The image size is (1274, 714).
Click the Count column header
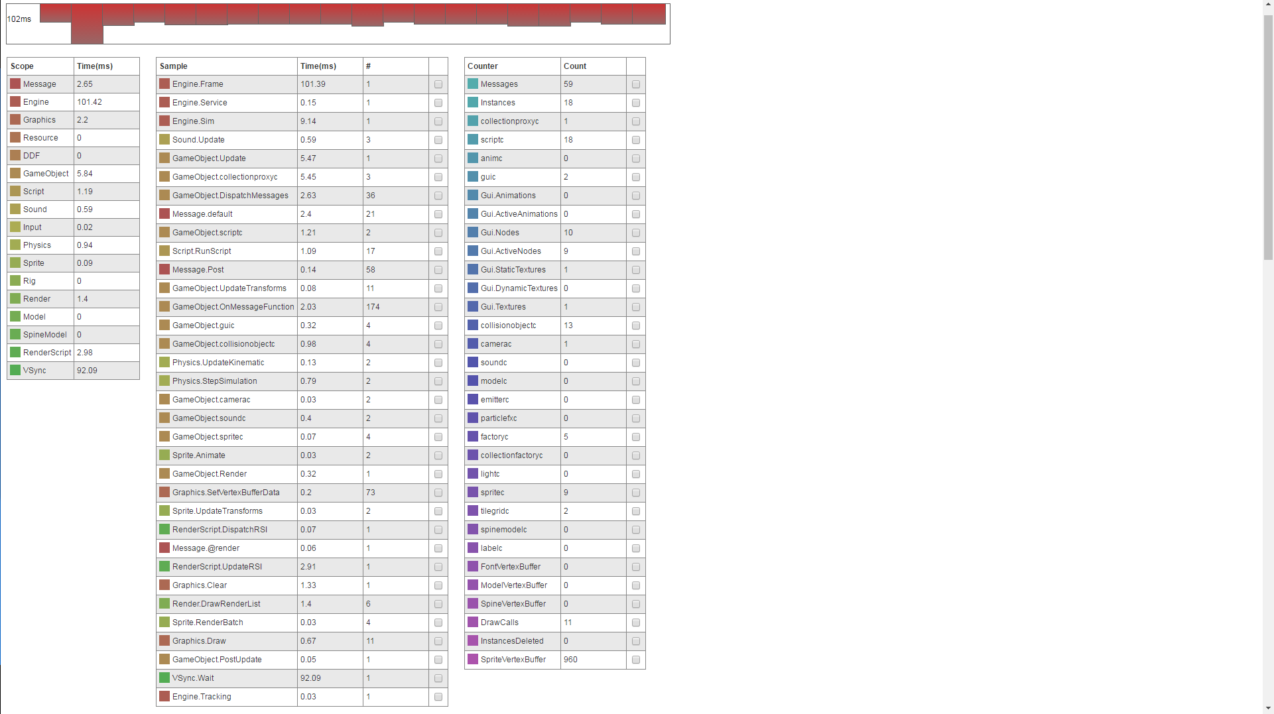point(594,66)
